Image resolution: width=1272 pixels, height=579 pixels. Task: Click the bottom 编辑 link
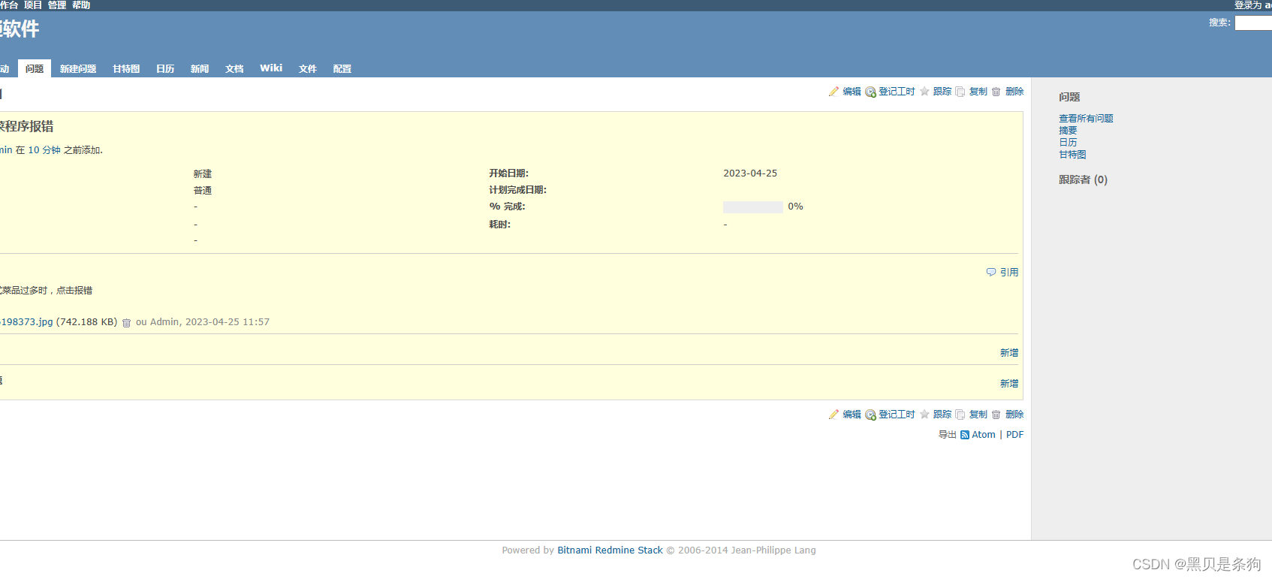pyautogui.click(x=852, y=415)
